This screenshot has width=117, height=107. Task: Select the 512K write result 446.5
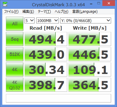tap(90, 54)
